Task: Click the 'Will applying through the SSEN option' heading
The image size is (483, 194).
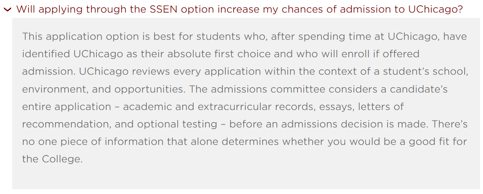Action: click(x=240, y=9)
